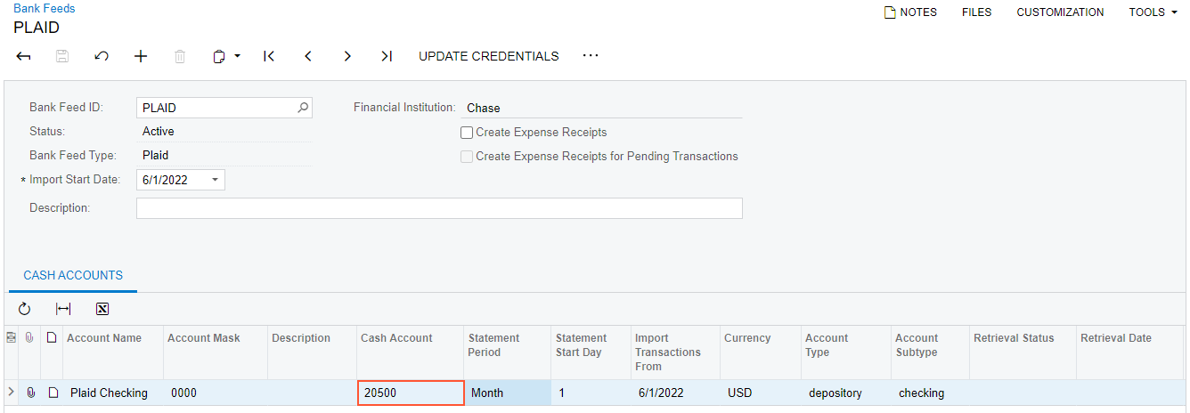Switch to the Cash Accounts tab
Image resolution: width=1190 pixels, height=413 pixels.
(x=73, y=276)
